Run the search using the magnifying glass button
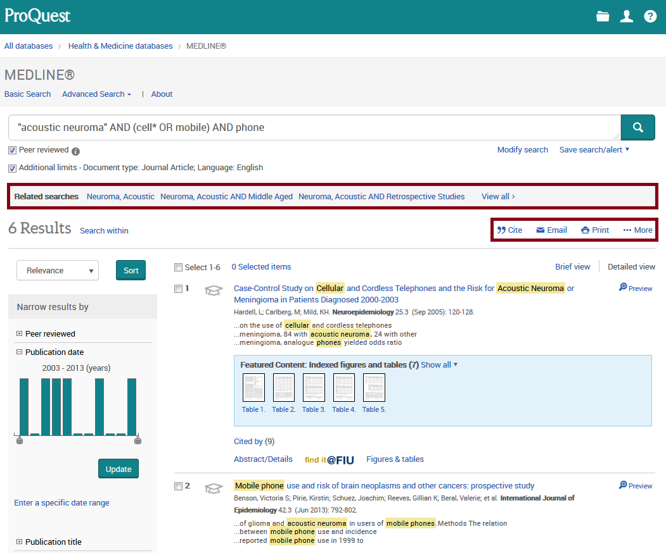666x553 pixels. click(x=637, y=127)
